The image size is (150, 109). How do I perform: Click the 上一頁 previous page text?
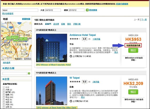pyautogui.click(x=137, y=20)
